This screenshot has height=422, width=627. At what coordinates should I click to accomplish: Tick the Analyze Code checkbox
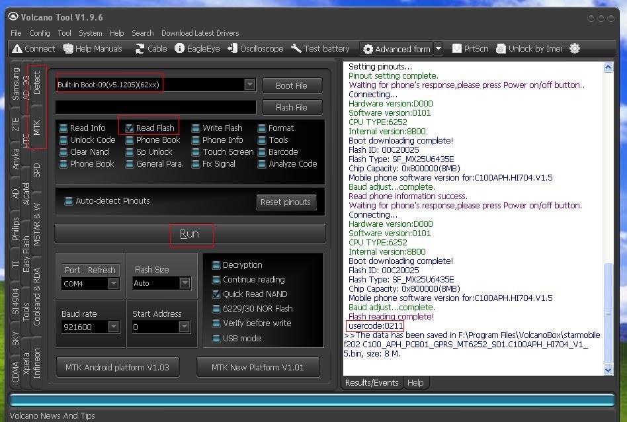point(261,164)
